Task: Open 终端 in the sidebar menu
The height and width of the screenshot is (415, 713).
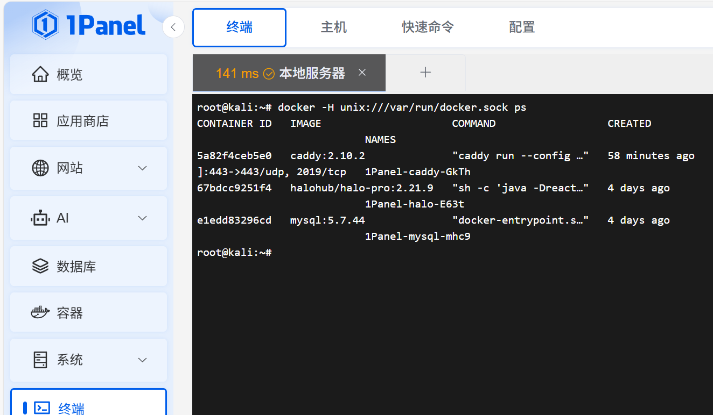Action: pyautogui.click(x=88, y=402)
